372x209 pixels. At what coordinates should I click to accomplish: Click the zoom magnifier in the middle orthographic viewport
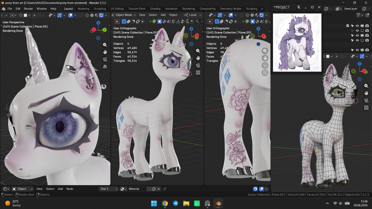click(198, 51)
